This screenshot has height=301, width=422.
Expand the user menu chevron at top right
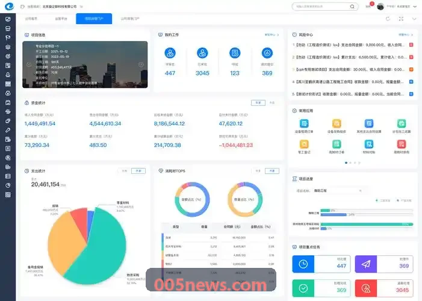415,7
